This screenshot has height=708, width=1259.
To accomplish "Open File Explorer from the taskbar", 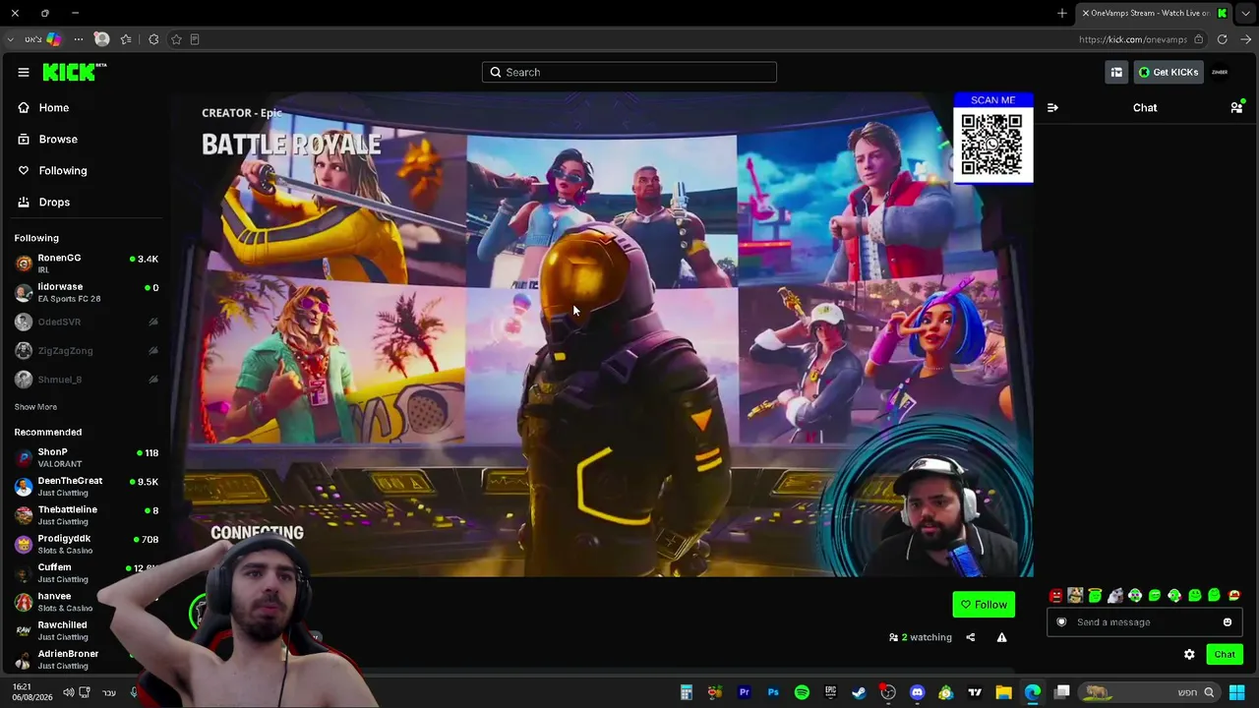I will [x=1004, y=692].
